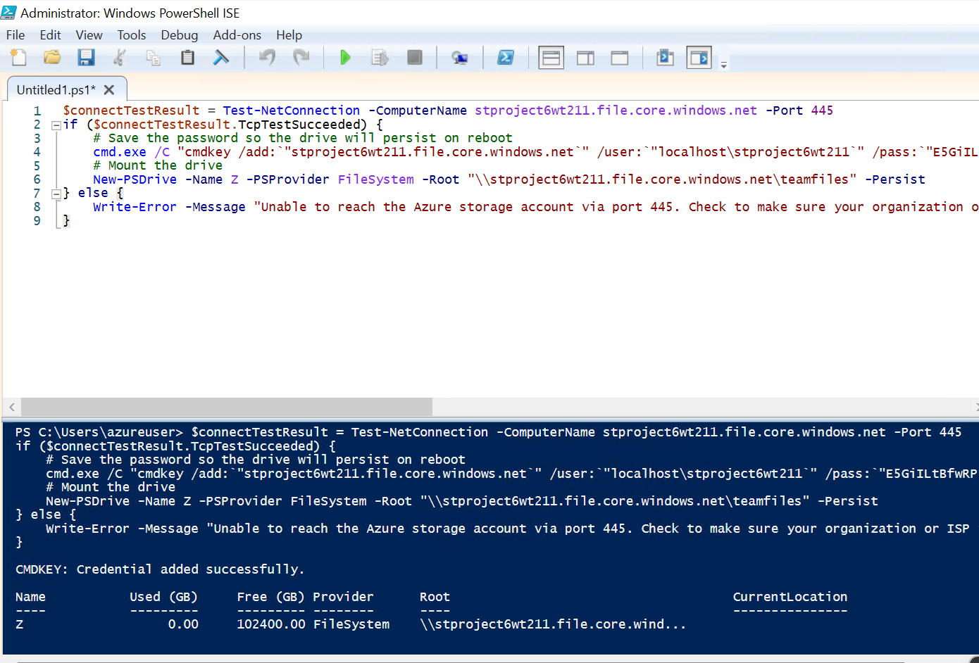Open the Debug menu

(x=179, y=35)
